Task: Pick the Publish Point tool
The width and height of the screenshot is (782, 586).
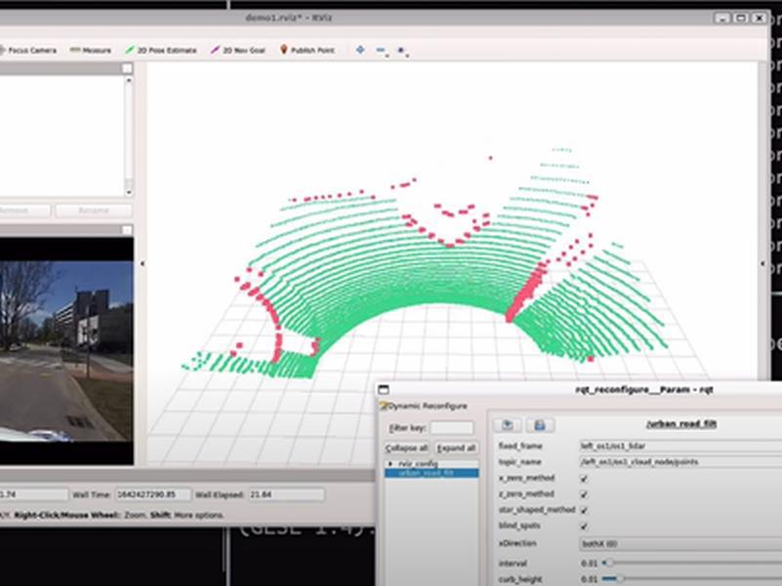Action: pyautogui.click(x=308, y=51)
